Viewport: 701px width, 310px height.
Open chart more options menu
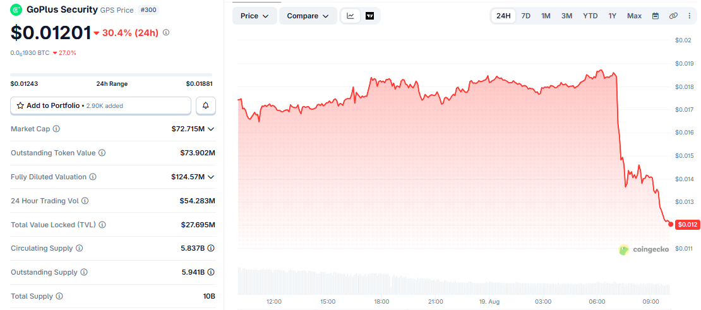690,16
